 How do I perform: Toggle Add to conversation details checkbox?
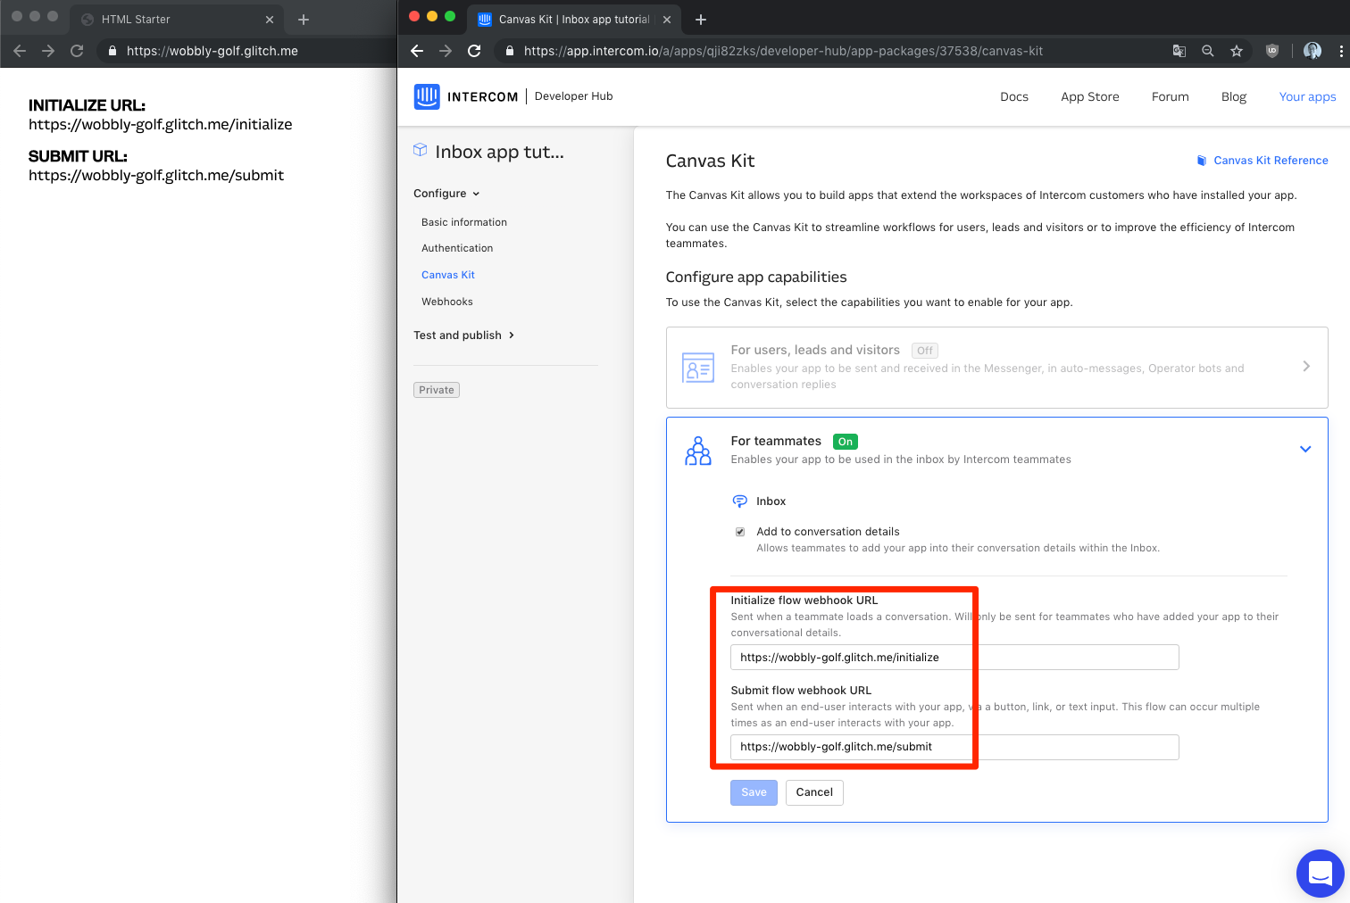(740, 532)
